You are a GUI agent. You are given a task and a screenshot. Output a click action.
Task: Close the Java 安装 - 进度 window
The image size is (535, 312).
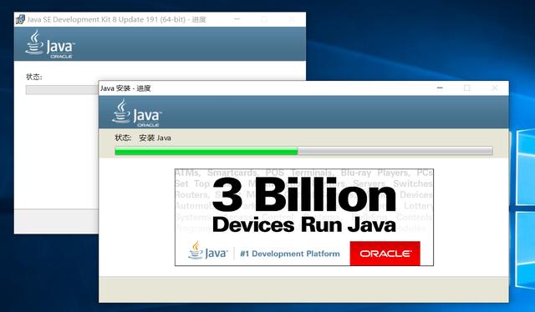[x=494, y=88]
